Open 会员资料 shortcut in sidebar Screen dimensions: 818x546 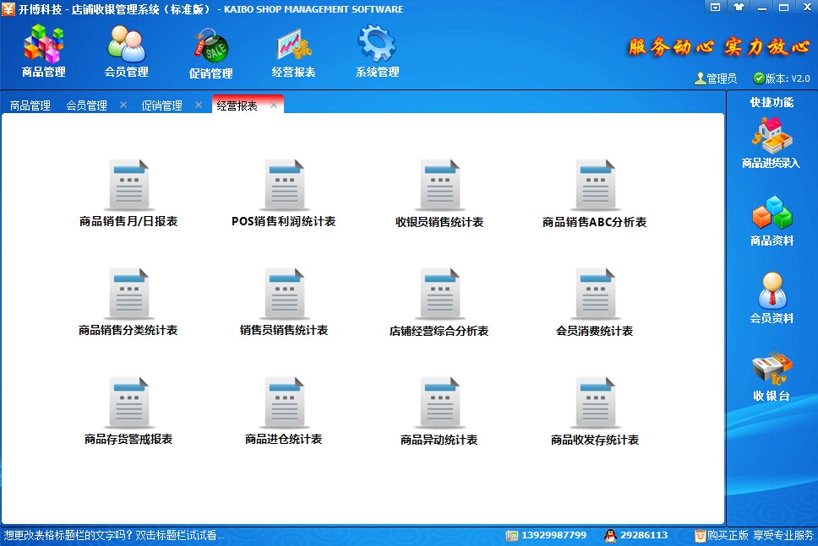[x=772, y=298]
